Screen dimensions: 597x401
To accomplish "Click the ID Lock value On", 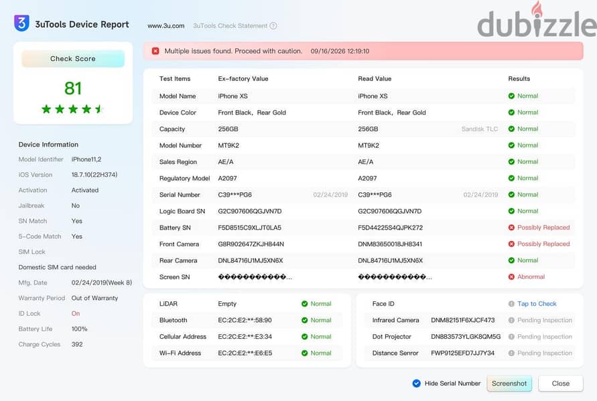I will [76, 313].
